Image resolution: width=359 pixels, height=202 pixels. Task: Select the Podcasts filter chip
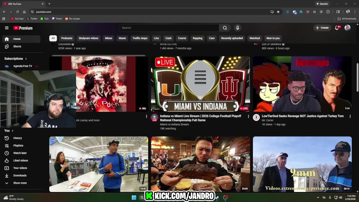pos(67,38)
